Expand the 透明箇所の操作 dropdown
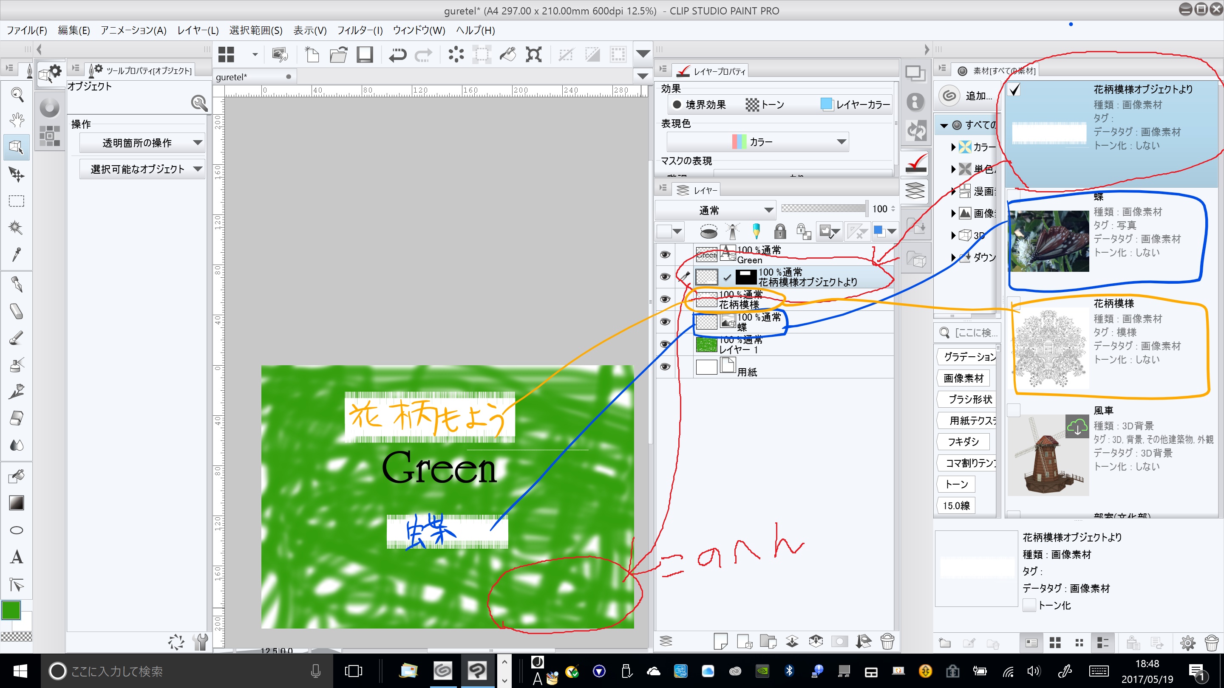The height and width of the screenshot is (688, 1224). click(142, 143)
